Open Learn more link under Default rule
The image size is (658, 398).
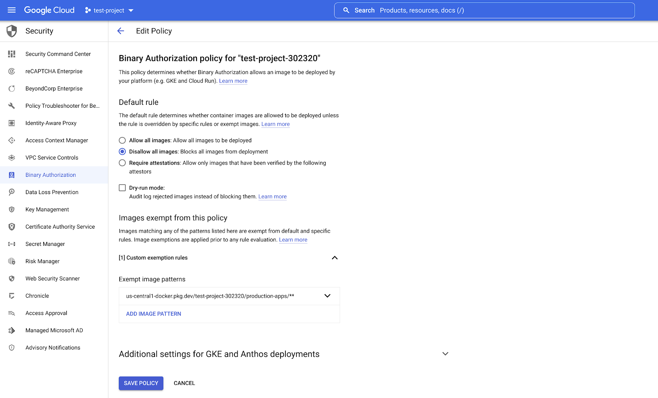pos(276,124)
